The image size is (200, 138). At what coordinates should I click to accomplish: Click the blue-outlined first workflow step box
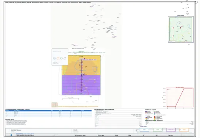pyautogui.click(x=144, y=130)
